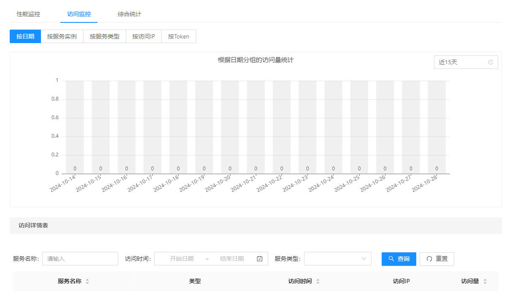
Task: Open the 服务类型 dropdown
Action: [338, 259]
